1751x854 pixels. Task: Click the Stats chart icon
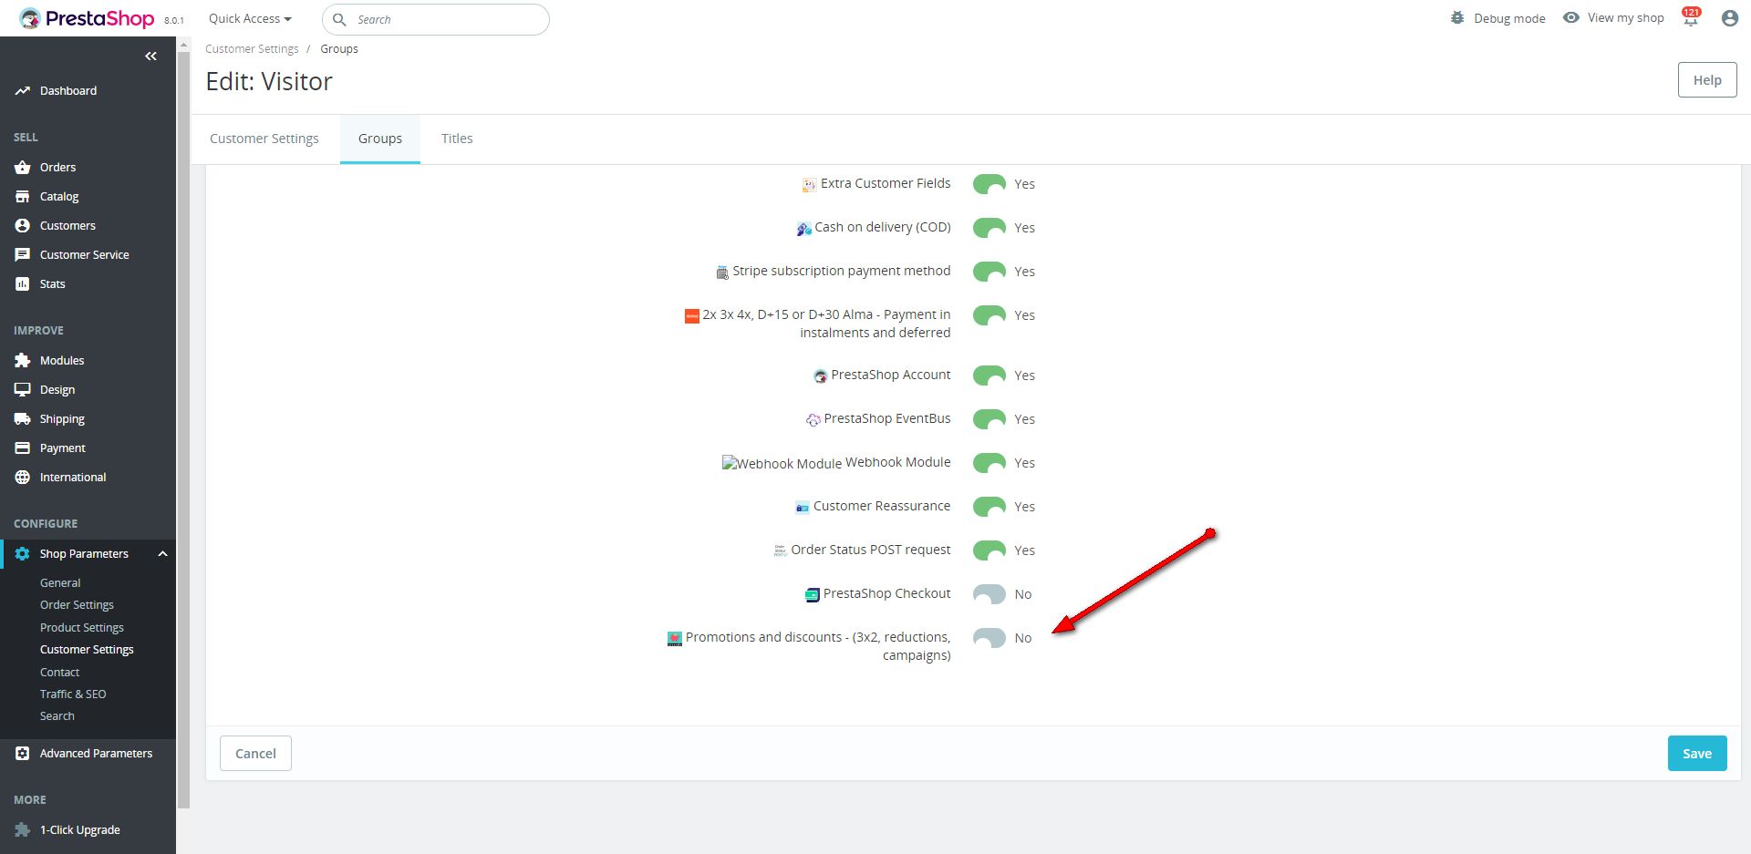[23, 284]
